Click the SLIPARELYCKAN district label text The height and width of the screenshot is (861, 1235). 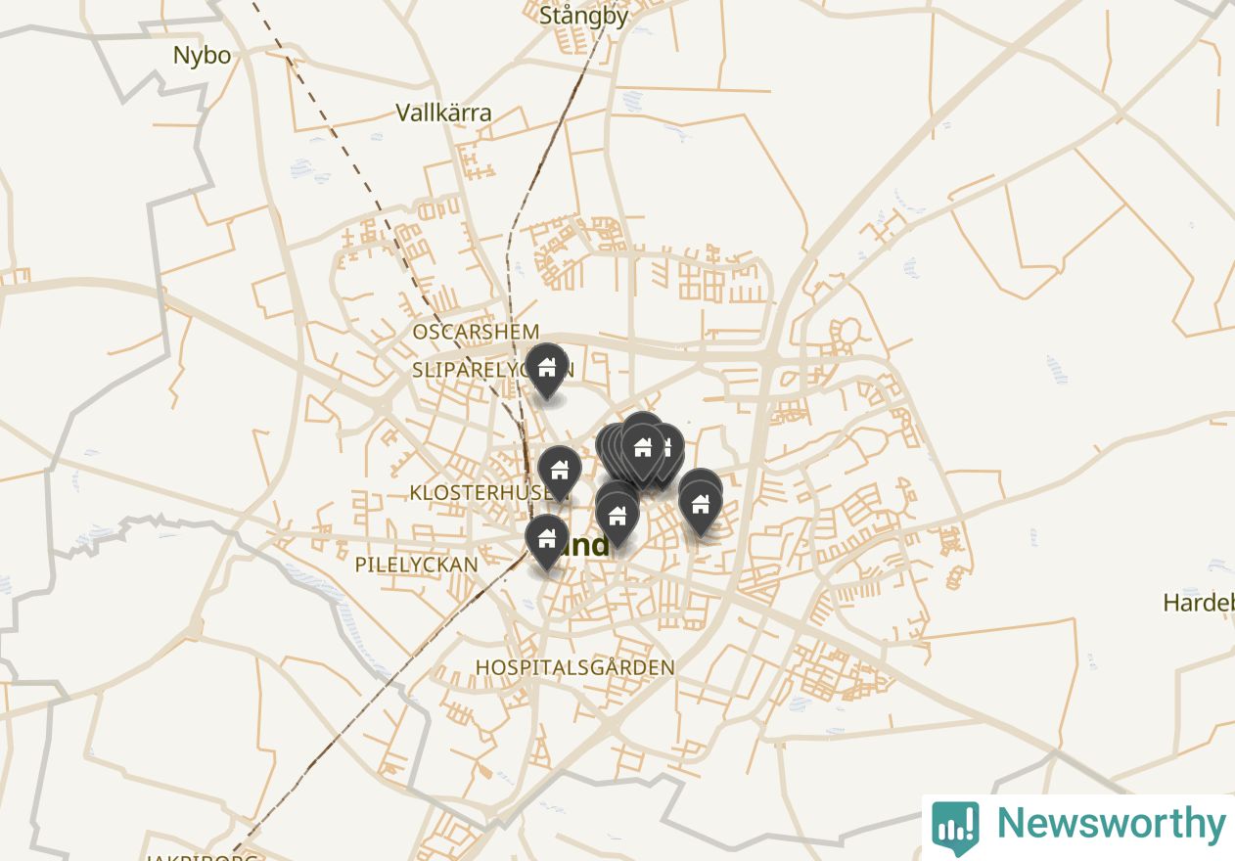493,370
